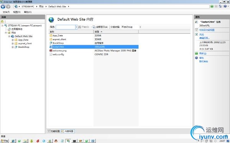Click 编辑权限... edit permissions link

(204, 38)
